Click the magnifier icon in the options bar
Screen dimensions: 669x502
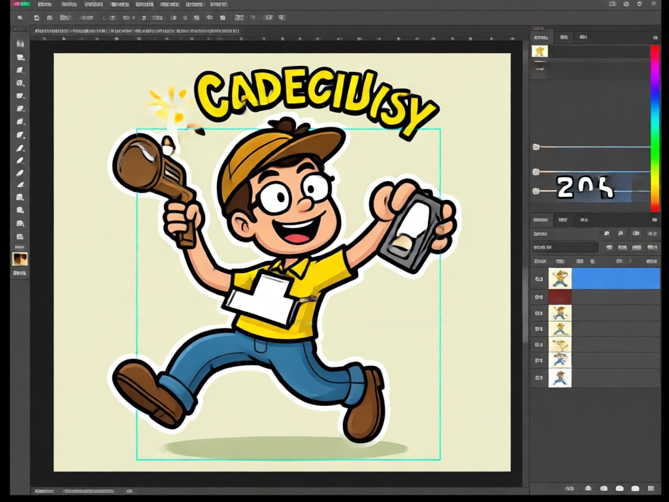tap(20, 18)
